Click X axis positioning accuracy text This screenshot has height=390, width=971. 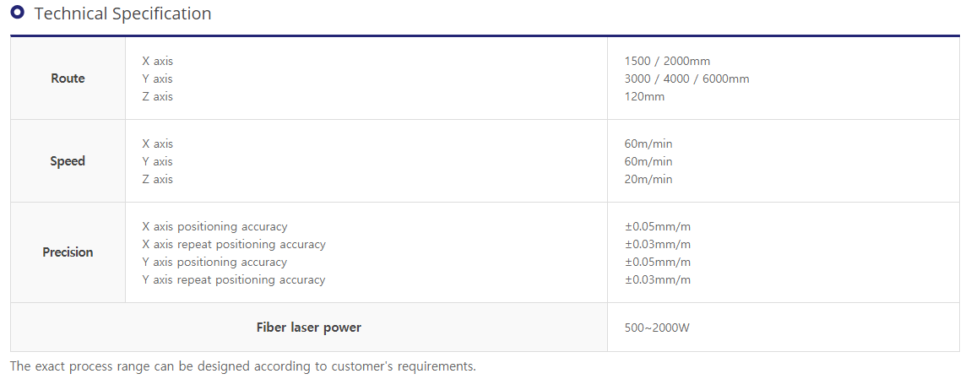[214, 226]
